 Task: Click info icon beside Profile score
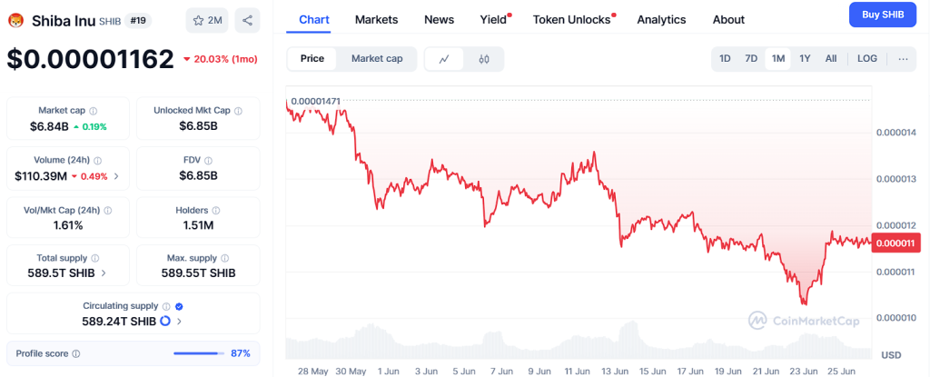point(75,353)
